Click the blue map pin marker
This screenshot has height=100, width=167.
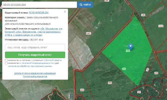click(131, 47)
